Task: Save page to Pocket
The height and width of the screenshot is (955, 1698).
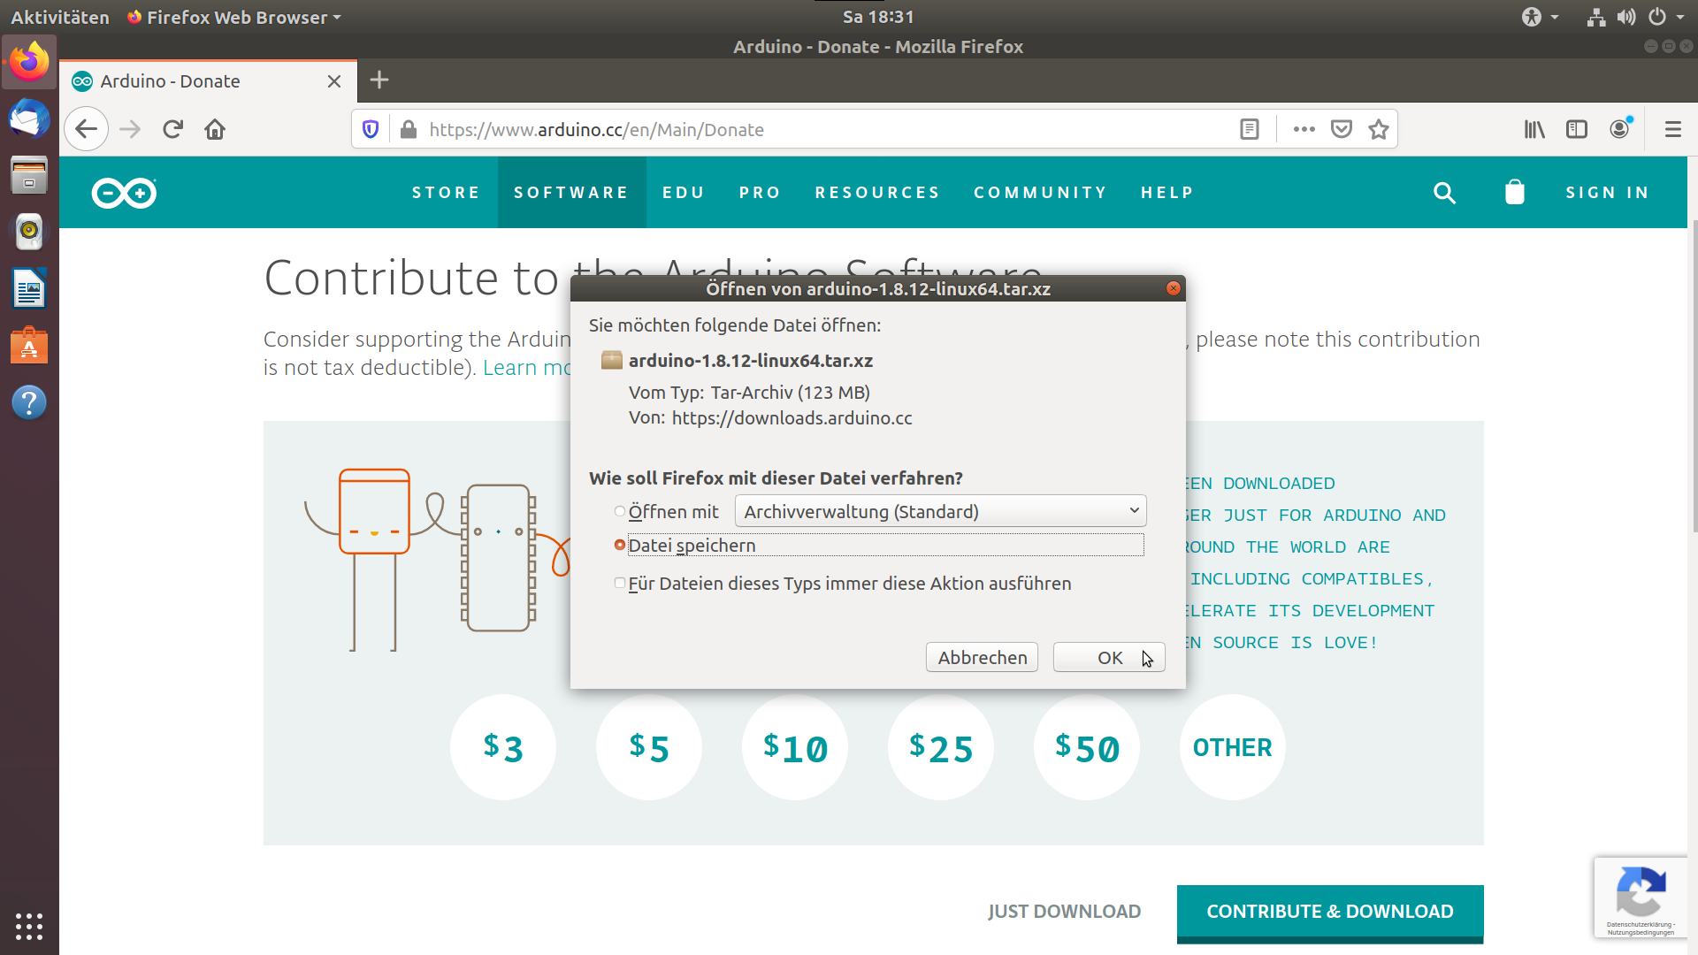Action: pos(1342,130)
